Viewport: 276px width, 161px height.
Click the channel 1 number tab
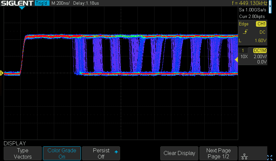click(x=243, y=51)
